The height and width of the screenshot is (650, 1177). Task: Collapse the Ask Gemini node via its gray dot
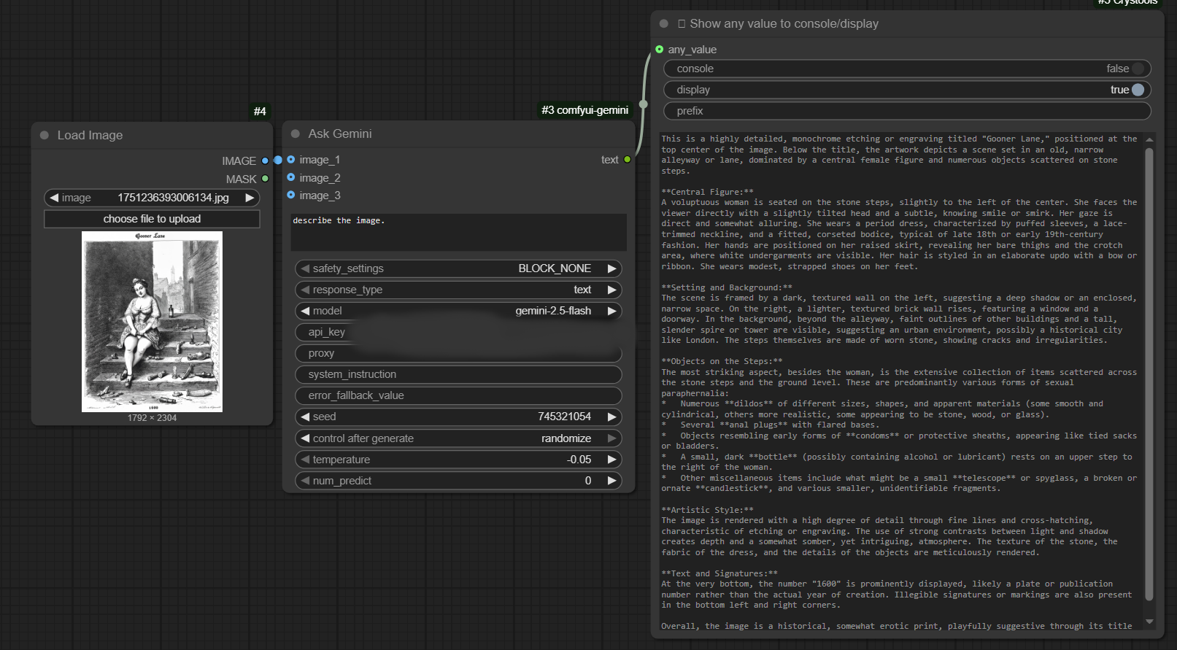(296, 134)
